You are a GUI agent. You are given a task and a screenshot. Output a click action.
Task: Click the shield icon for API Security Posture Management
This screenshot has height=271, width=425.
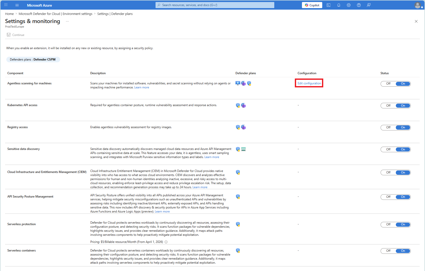point(238,197)
